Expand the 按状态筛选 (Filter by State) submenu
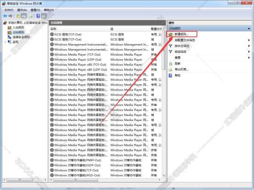Viewport: 254px width, 190px height. pos(249,46)
